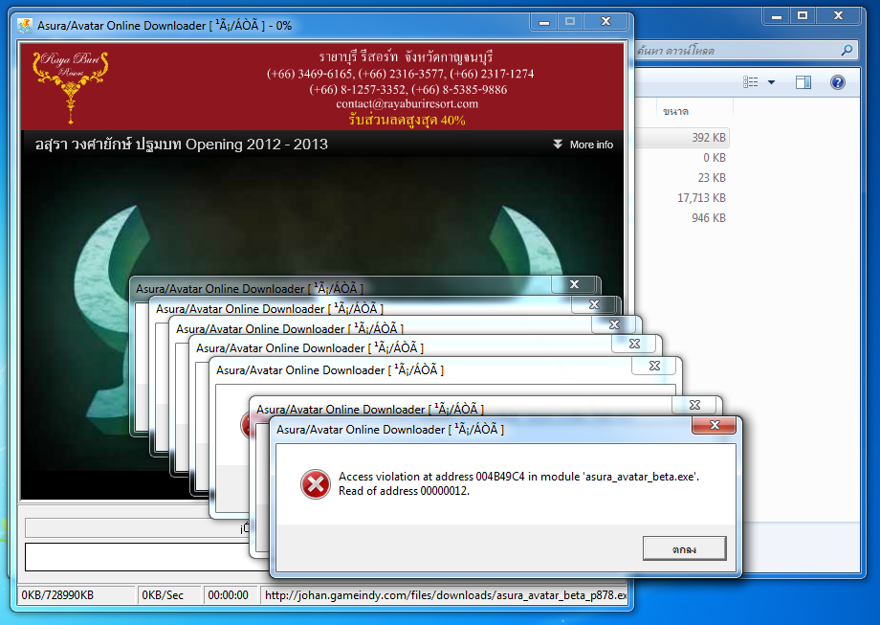Minimize the background Explorer window

coord(776,16)
